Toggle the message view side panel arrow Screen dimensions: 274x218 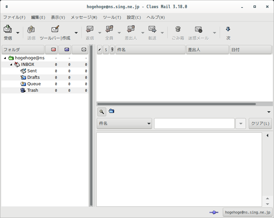point(268,135)
